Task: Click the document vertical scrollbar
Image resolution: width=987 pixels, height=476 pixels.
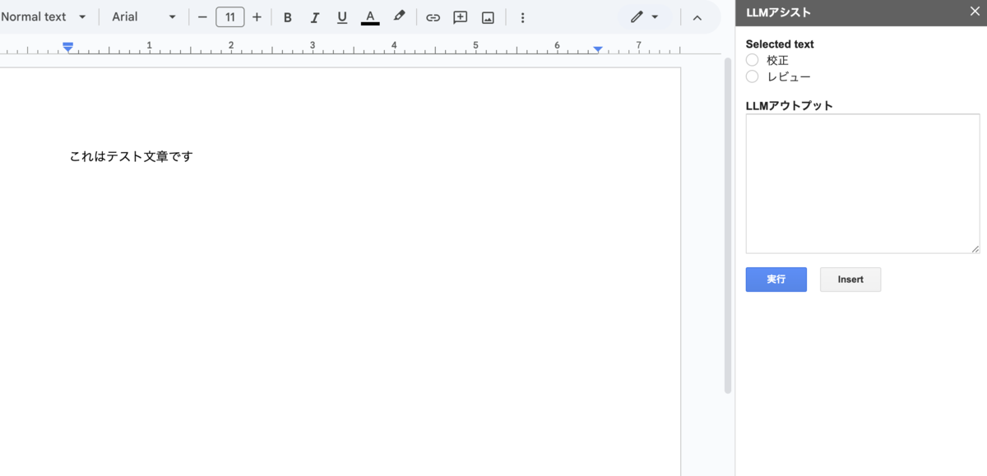Action: (727, 226)
